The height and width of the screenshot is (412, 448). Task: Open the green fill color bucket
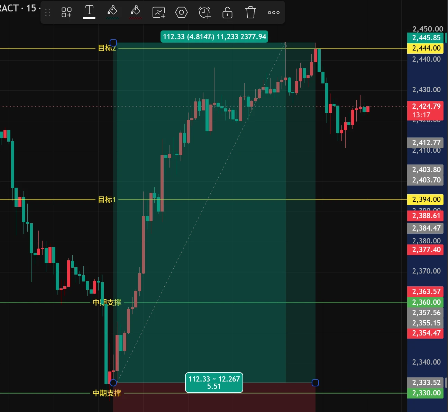112,12
